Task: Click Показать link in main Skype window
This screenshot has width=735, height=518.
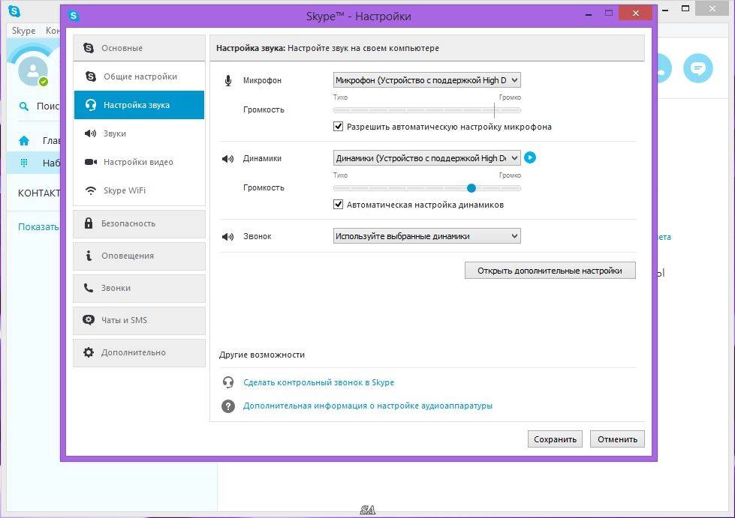Action: click(38, 226)
